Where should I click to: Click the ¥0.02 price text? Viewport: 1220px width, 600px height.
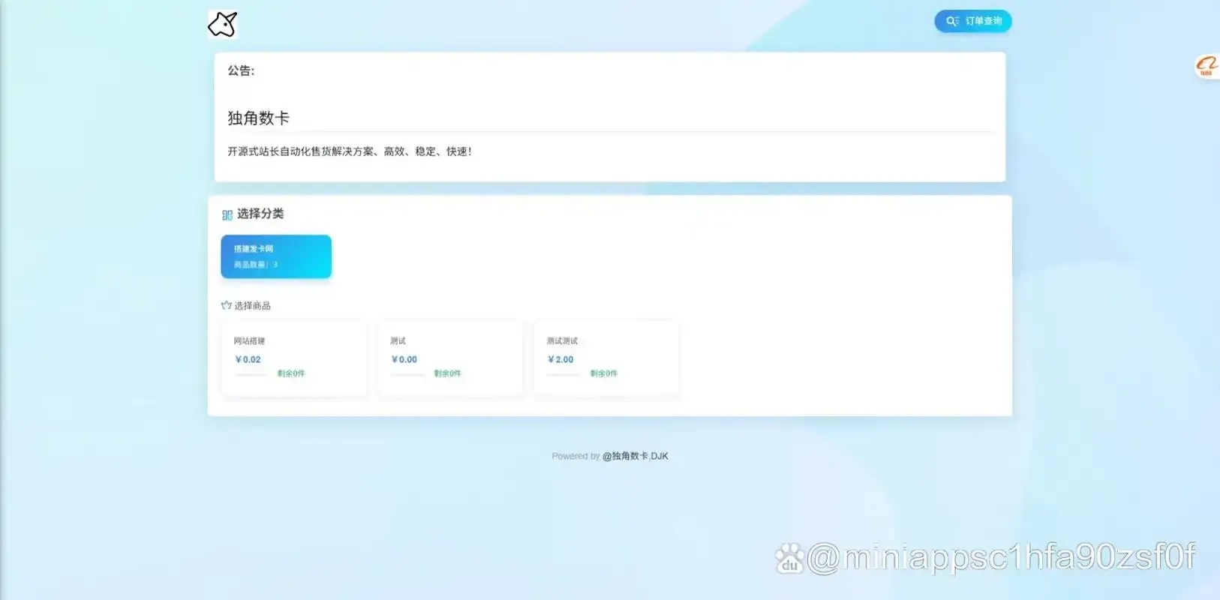point(248,360)
